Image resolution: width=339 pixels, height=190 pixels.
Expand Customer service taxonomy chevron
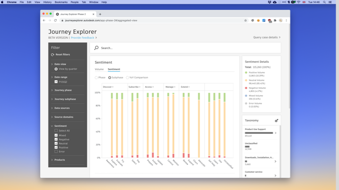pos(276,175)
